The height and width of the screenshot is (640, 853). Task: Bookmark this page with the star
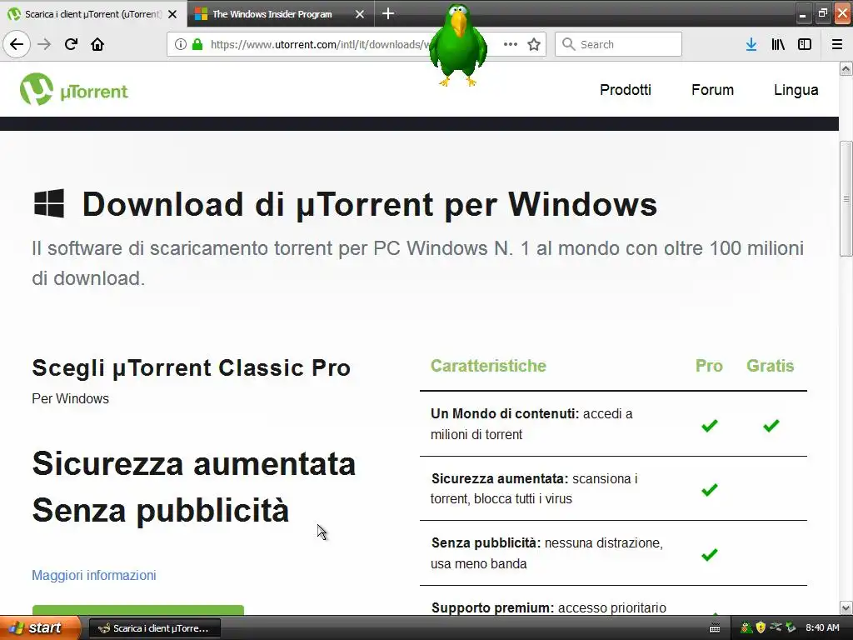pos(534,45)
